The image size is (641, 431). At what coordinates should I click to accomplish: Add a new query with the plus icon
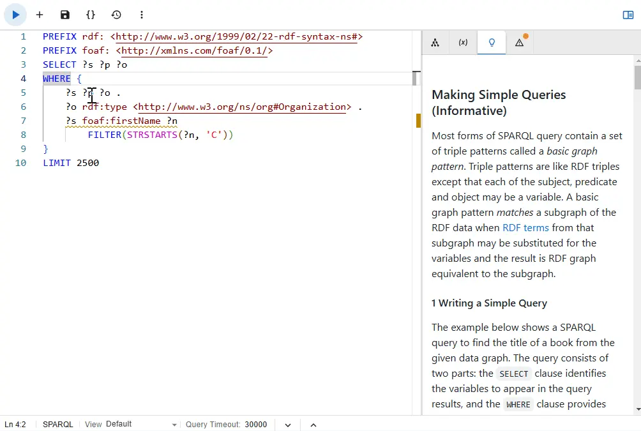tap(40, 15)
